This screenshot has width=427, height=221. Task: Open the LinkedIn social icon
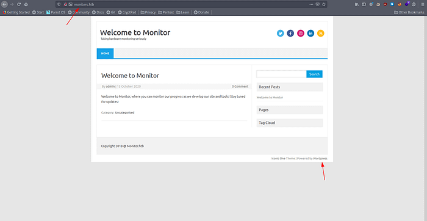[x=310, y=33]
